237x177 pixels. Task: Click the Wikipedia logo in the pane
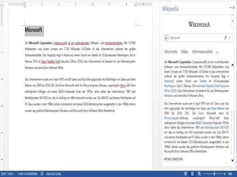199,24
